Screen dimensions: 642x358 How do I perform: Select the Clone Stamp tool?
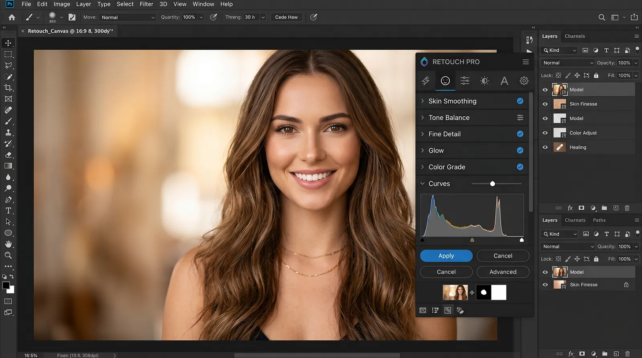tap(8, 132)
